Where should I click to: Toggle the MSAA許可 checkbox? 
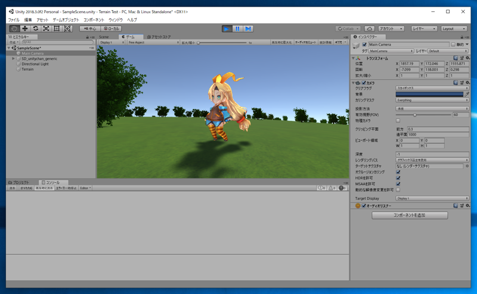click(x=398, y=184)
